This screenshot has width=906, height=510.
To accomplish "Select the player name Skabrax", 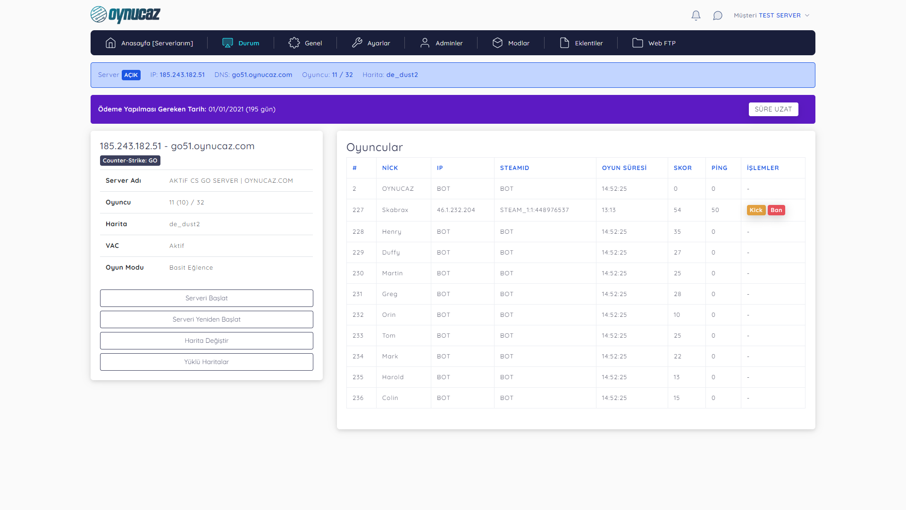I will 395,210.
